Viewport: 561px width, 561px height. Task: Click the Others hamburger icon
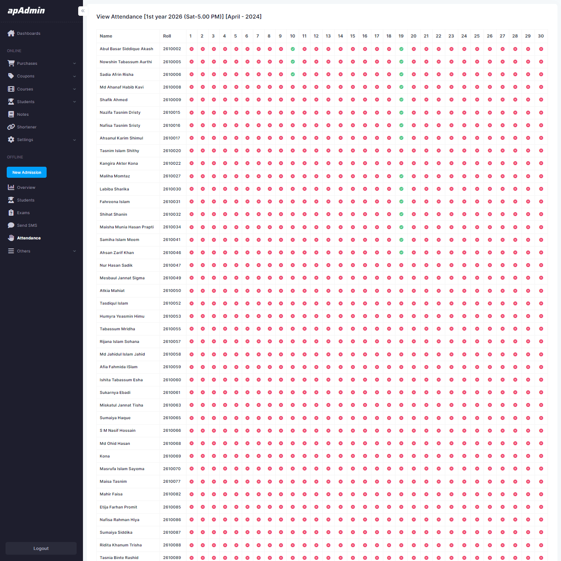11,251
